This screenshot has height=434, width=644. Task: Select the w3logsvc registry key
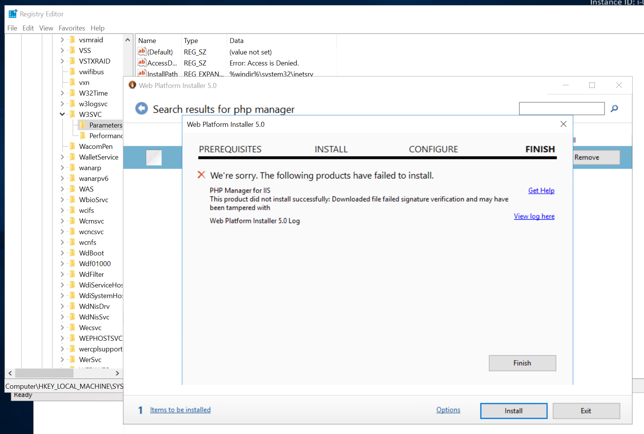pyautogui.click(x=93, y=104)
